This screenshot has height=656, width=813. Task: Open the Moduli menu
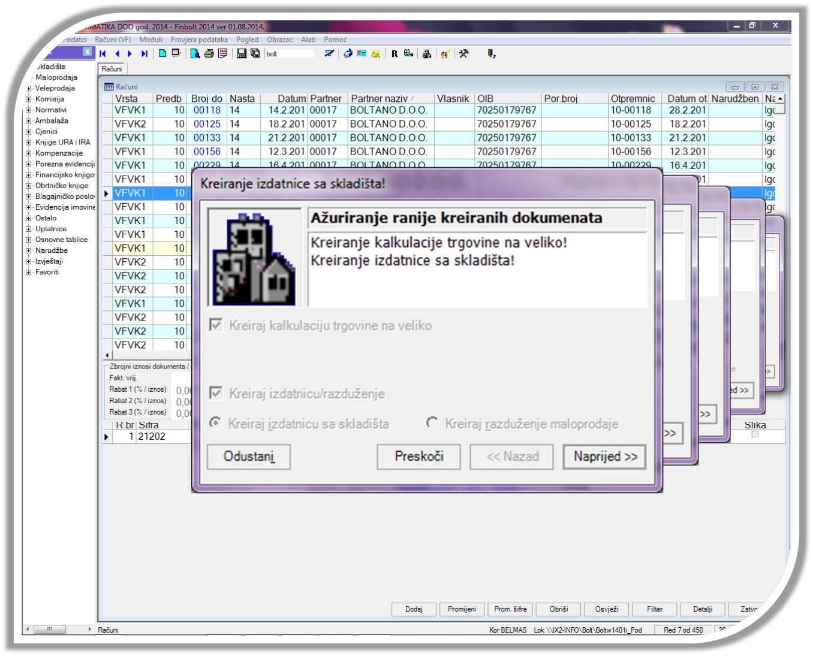[150, 40]
